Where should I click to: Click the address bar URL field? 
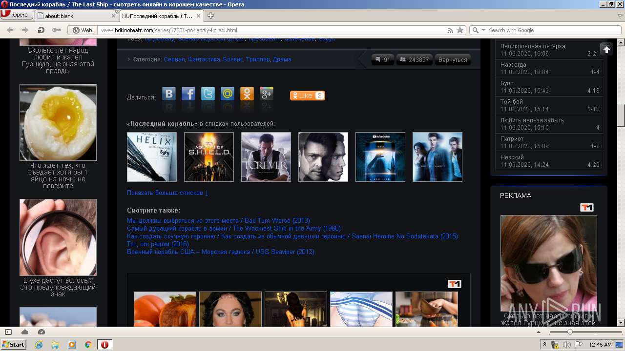(271, 30)
